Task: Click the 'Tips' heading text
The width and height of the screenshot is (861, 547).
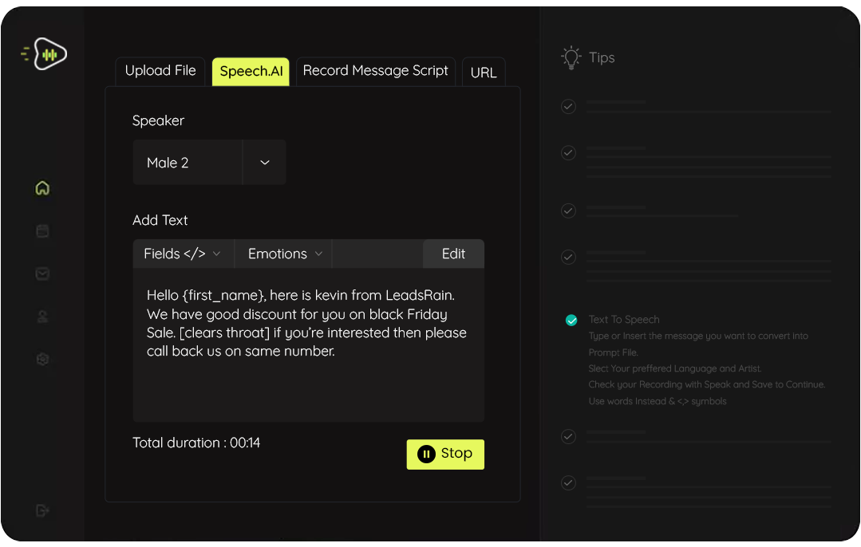Action: point(602,57)
